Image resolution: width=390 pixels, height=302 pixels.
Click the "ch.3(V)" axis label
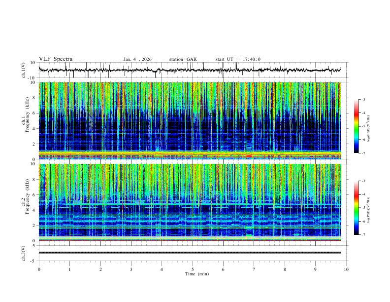[24, 253]
